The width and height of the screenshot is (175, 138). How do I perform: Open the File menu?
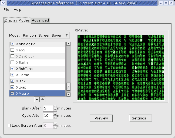6,9
